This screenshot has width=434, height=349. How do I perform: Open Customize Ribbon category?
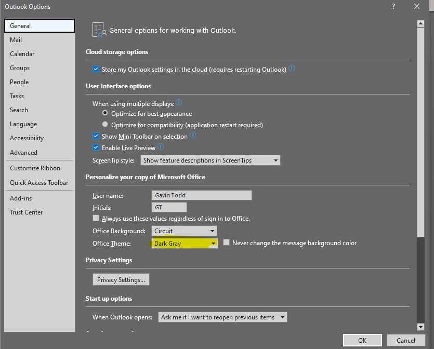(x=40, y=168)
